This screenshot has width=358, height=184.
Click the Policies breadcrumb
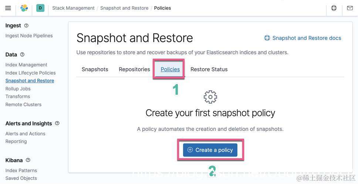point(163,8)
